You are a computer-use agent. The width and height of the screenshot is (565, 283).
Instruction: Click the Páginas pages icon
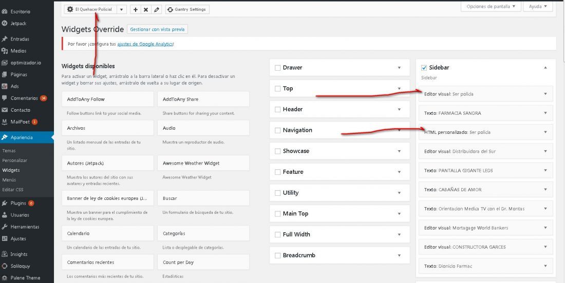[5, 74]
